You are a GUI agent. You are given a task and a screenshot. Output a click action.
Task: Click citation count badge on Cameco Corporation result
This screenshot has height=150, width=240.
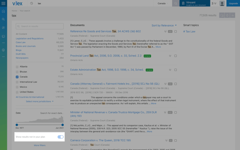pos(171,140)
